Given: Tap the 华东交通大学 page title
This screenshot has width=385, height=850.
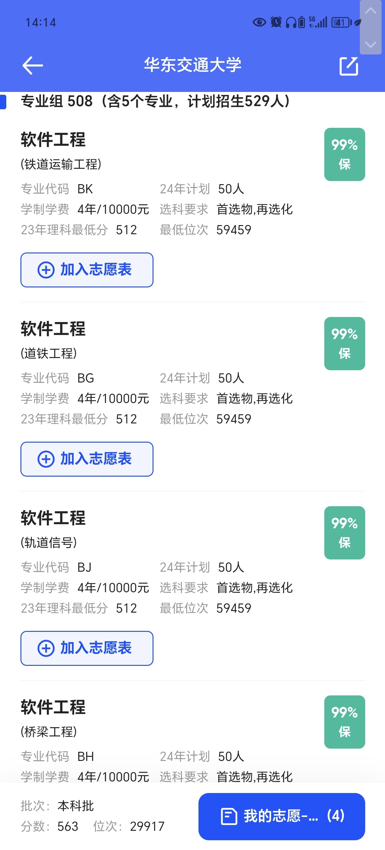Looking at the screenshot, I should tap(192, 65).
